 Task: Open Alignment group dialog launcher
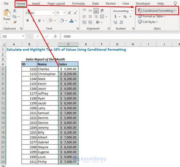tap(109, 29)
